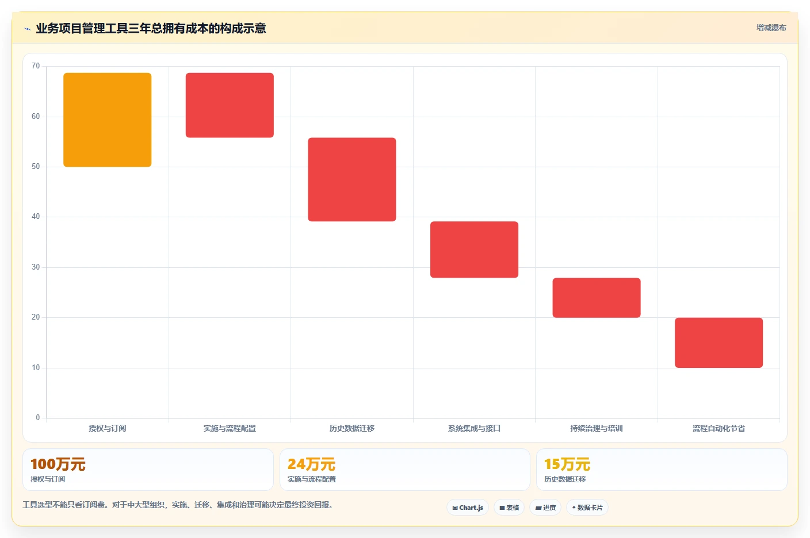Click the y-axis tick label 60
The width and height of the screenshot is (810, 538).
pos(36,117)
